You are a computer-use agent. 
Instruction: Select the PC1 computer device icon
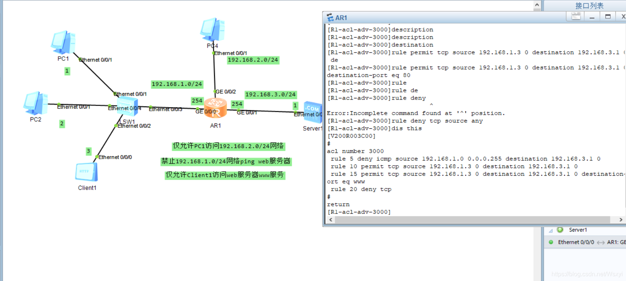coord(63,42)
